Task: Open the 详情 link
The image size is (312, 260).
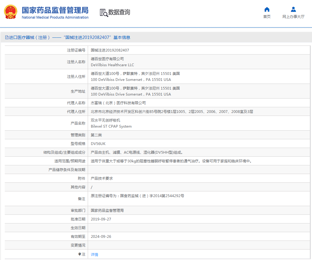Action: [94, 254]
